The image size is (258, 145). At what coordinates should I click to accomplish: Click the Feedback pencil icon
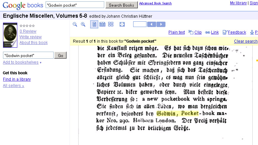225,32
